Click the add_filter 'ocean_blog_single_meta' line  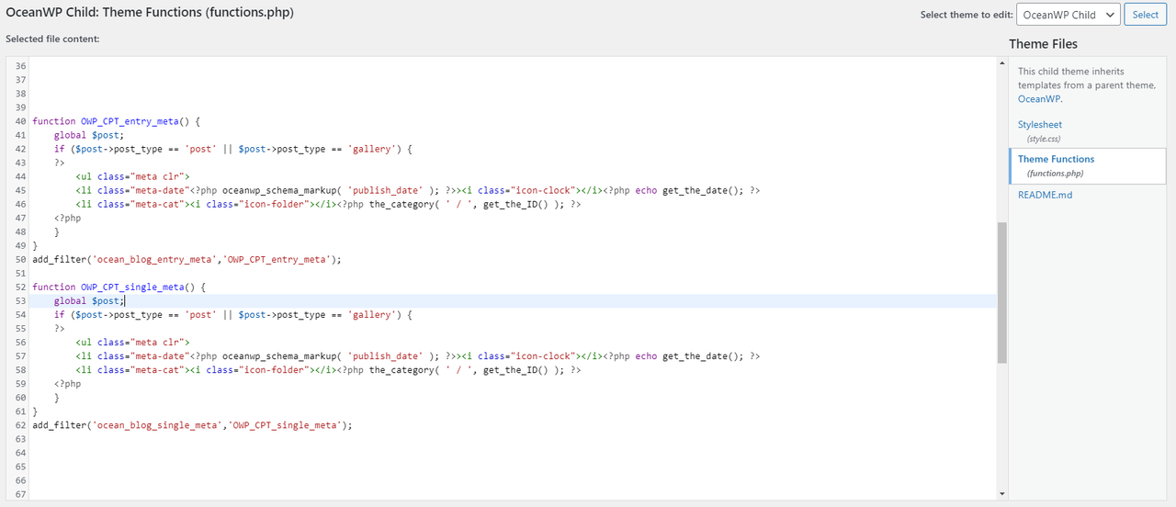192,425
